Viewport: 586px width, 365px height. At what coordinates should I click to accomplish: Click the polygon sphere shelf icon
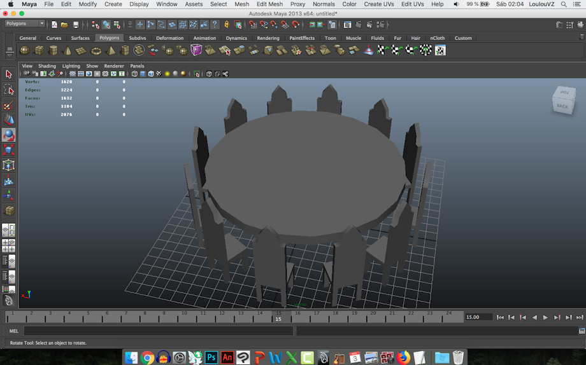coord(25,50)
